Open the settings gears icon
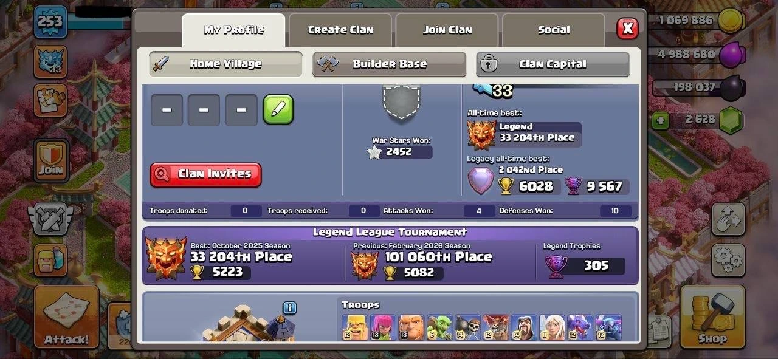 coord(728,260)
